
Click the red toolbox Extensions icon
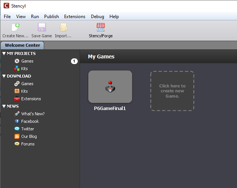point(17,99)
